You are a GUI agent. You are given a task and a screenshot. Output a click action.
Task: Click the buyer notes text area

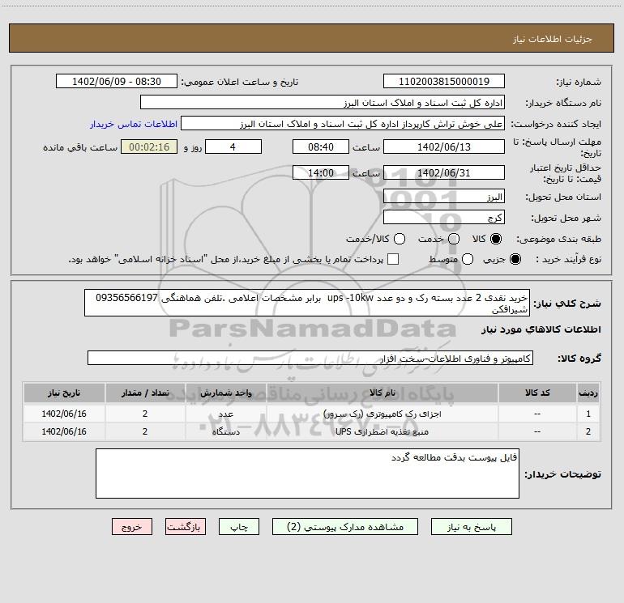[307, 473]
